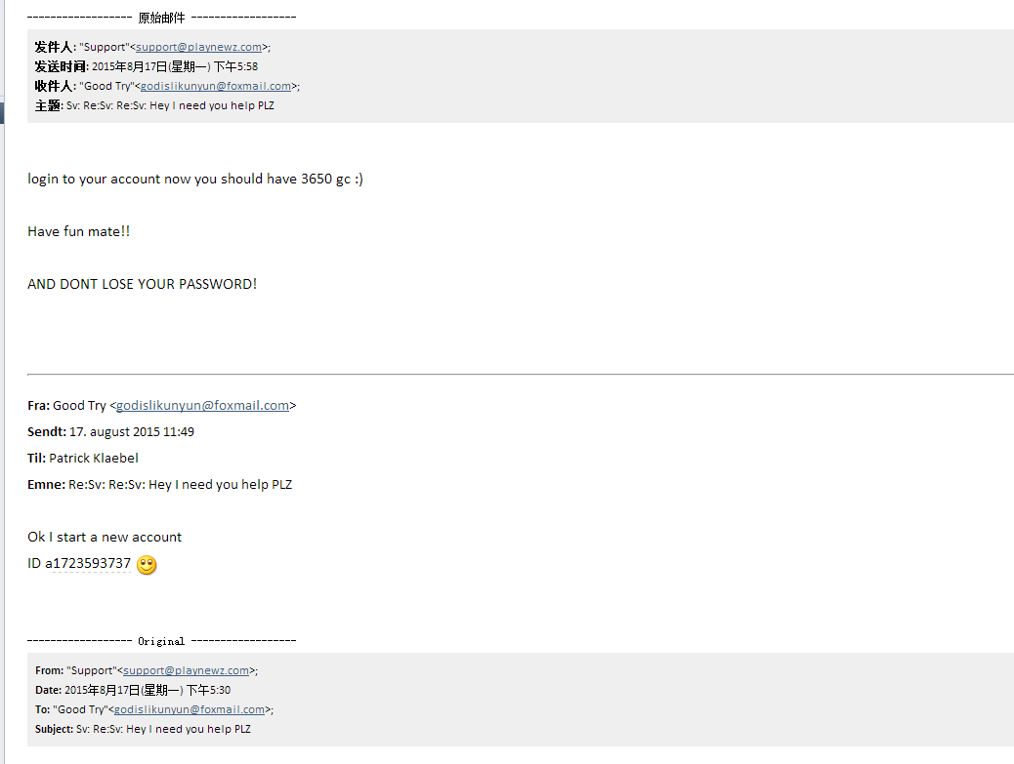Select the recipient name Patrick Klaebel
The height and width of the screenshot is (764, 1014).
94,458
